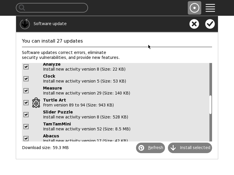The height and width of the screenshot is (175, 234).
Task: Cancel with the X icon in header
Action: coord(194,24)
